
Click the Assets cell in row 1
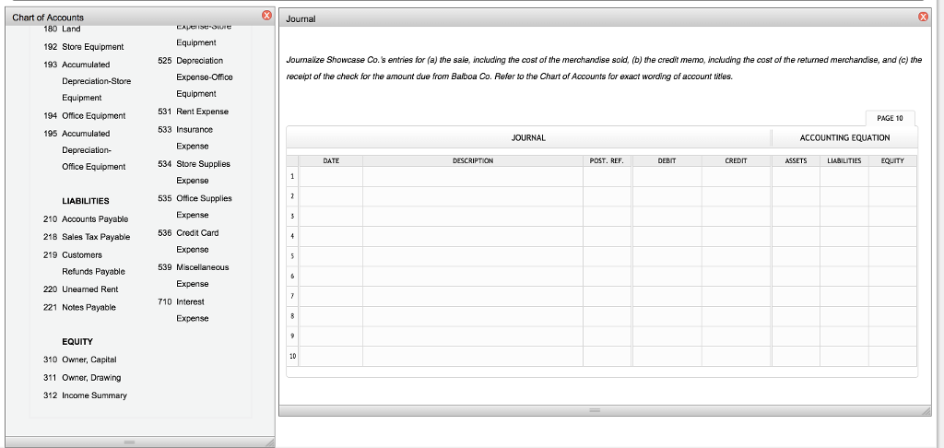click(x=795, y=176)
